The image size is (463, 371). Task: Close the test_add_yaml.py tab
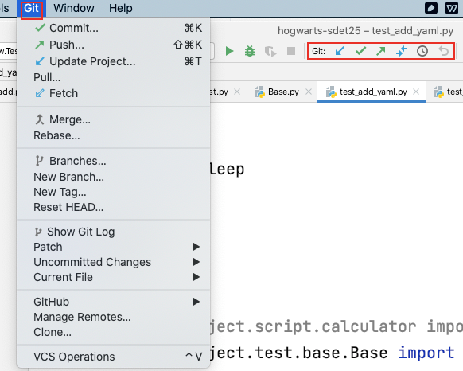pyautogui.click(x=416, y=92)
